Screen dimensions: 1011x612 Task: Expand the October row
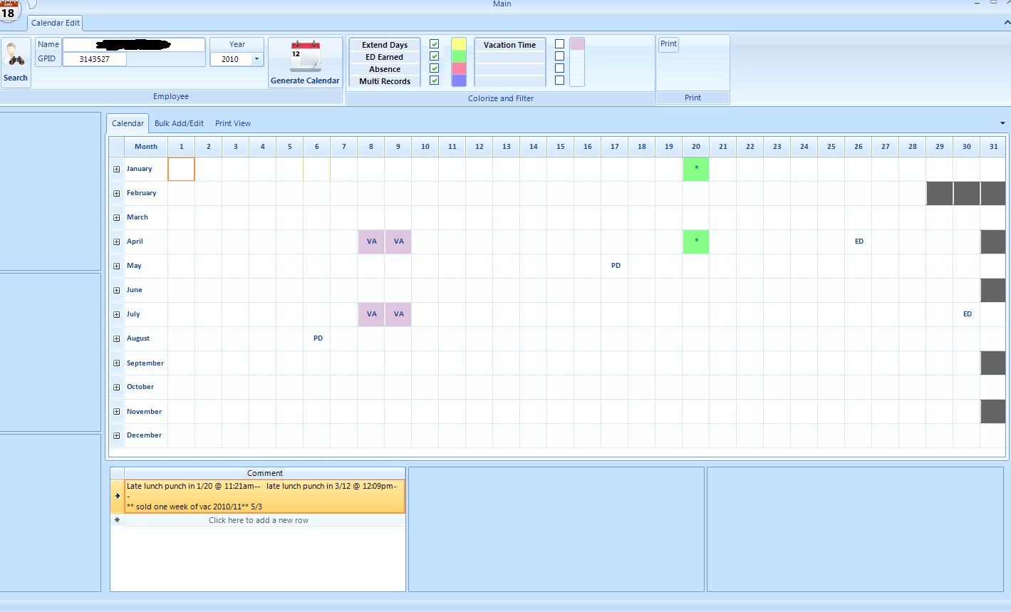[x=117, y=388]
